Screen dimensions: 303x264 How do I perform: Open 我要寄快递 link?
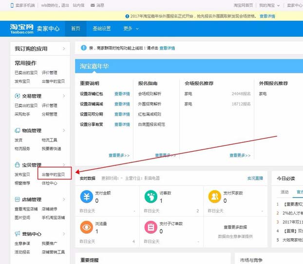coord(52,148)
